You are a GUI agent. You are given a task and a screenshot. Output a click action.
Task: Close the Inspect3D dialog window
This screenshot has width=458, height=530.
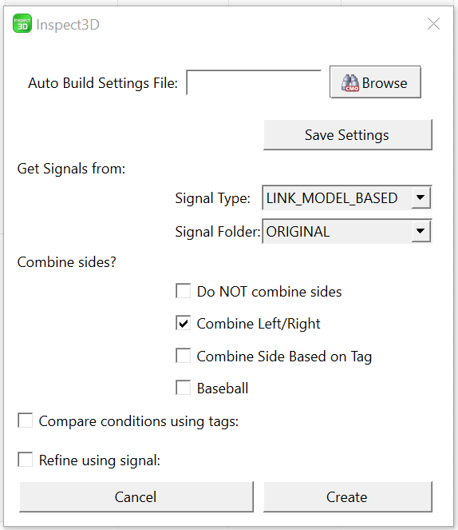coord(433,24)
